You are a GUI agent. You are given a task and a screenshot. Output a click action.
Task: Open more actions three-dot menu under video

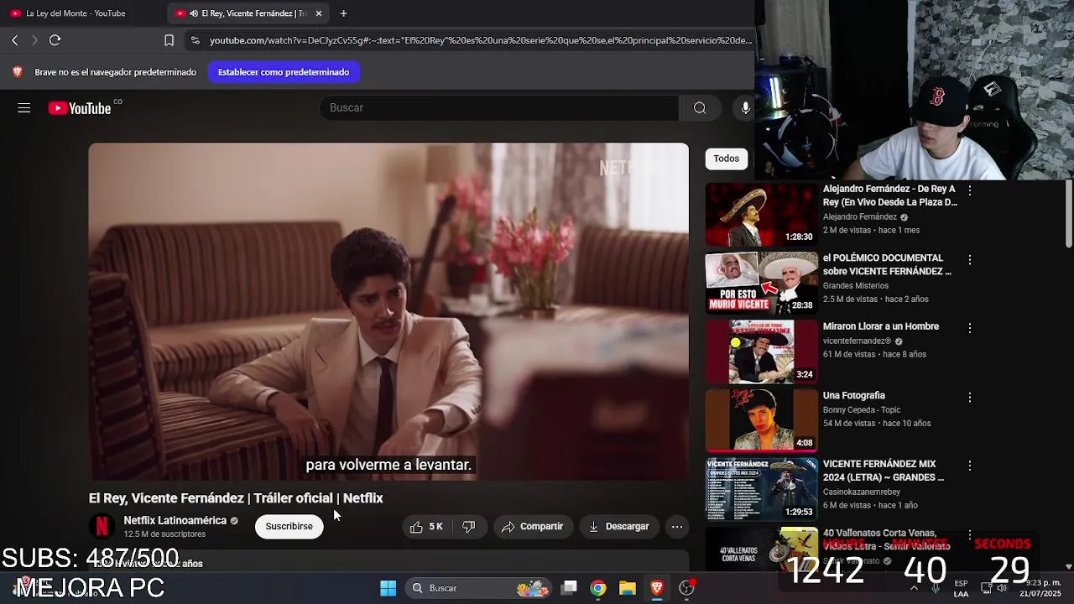[x=677, y=527]
